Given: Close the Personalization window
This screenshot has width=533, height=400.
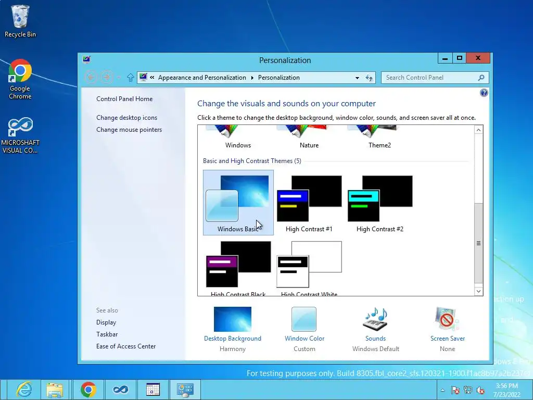Looking at the screenshot, I should tap(478, 58).
